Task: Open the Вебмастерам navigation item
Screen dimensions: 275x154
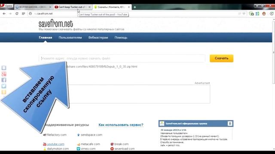Action: tap(98, 38)
